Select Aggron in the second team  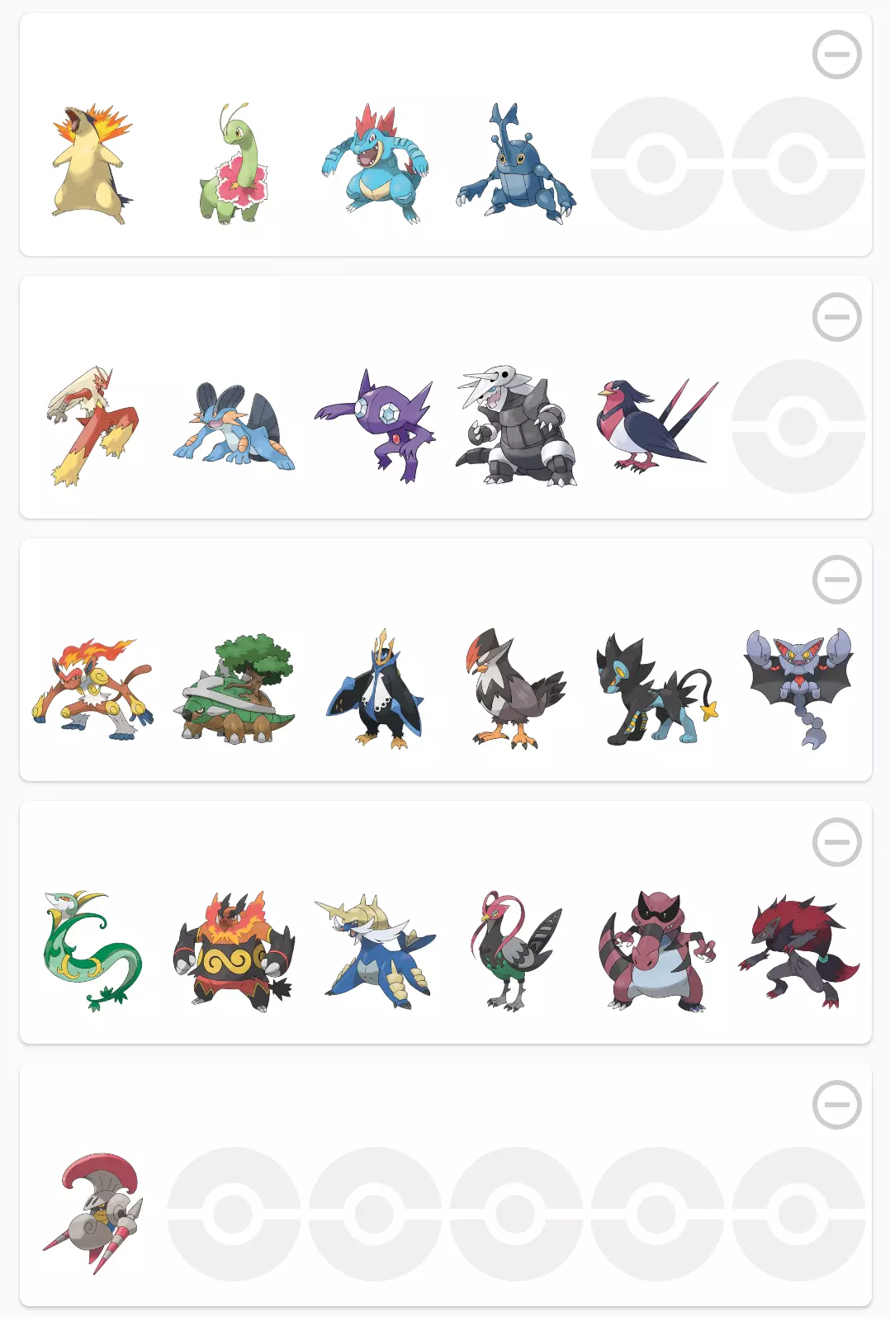pyautogui.click(x=516, y=426)
